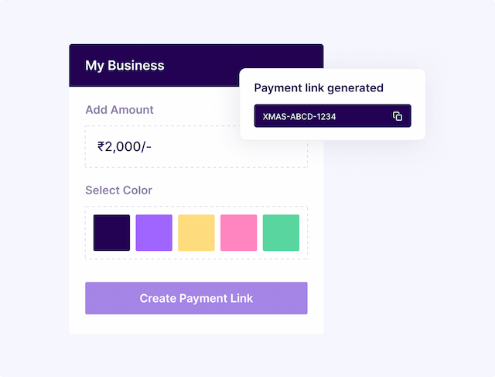Click the Add Amount label
The width and height of the screenshot is (495, 377).
point(119,110)
